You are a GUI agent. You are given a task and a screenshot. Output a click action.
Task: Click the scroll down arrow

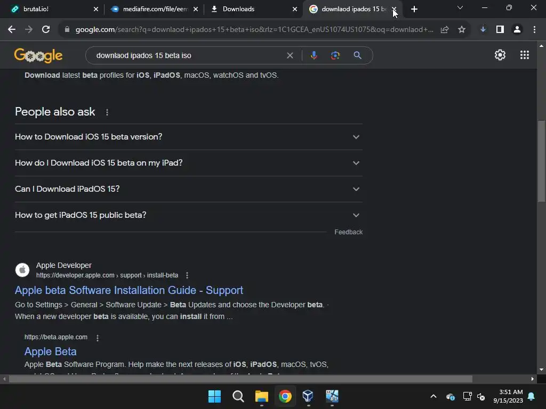coord(541,370)
